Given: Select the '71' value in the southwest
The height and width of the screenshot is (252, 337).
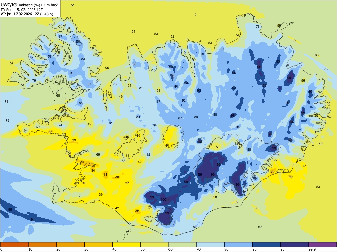Looking at the screenshot, I should click(81, 196).
